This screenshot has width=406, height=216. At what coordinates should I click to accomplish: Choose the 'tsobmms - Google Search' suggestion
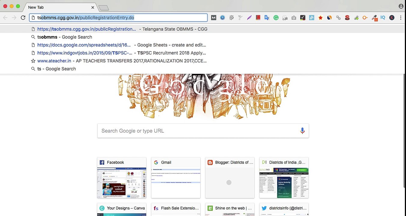click(x=202, y=37)
